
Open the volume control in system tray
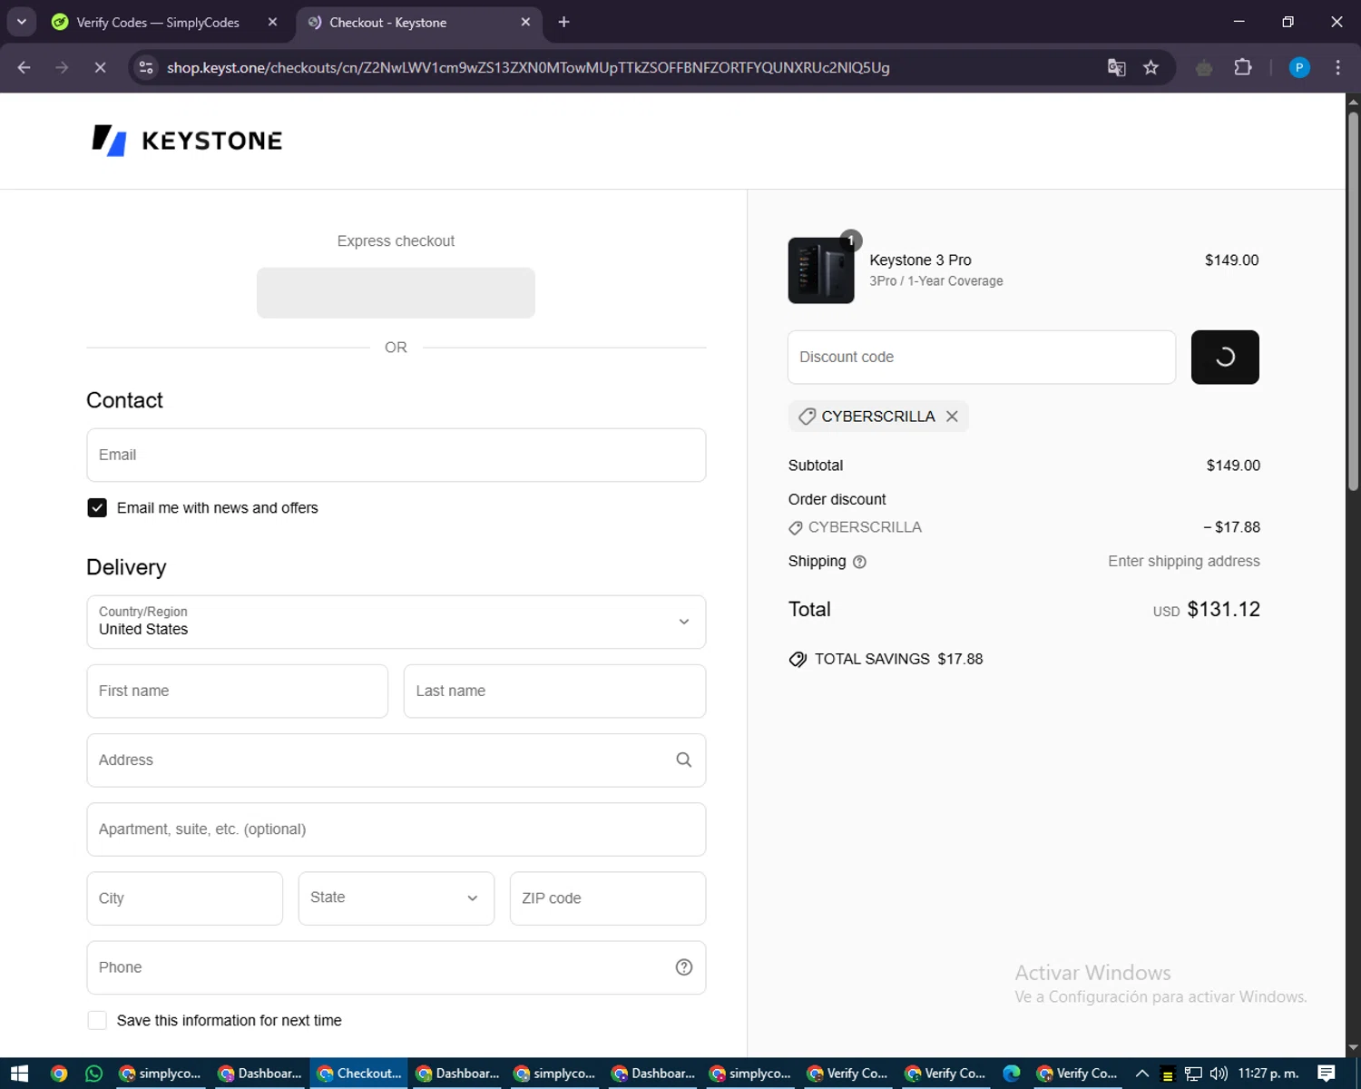coord(1219,1074)
